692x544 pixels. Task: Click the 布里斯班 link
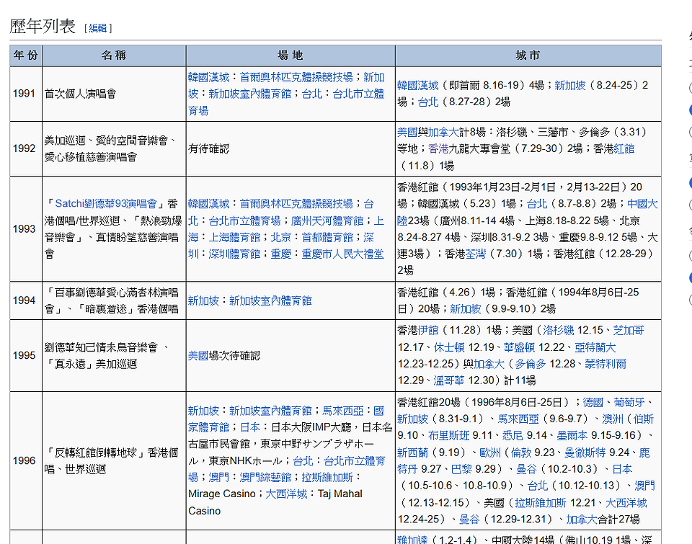point(449,435)
